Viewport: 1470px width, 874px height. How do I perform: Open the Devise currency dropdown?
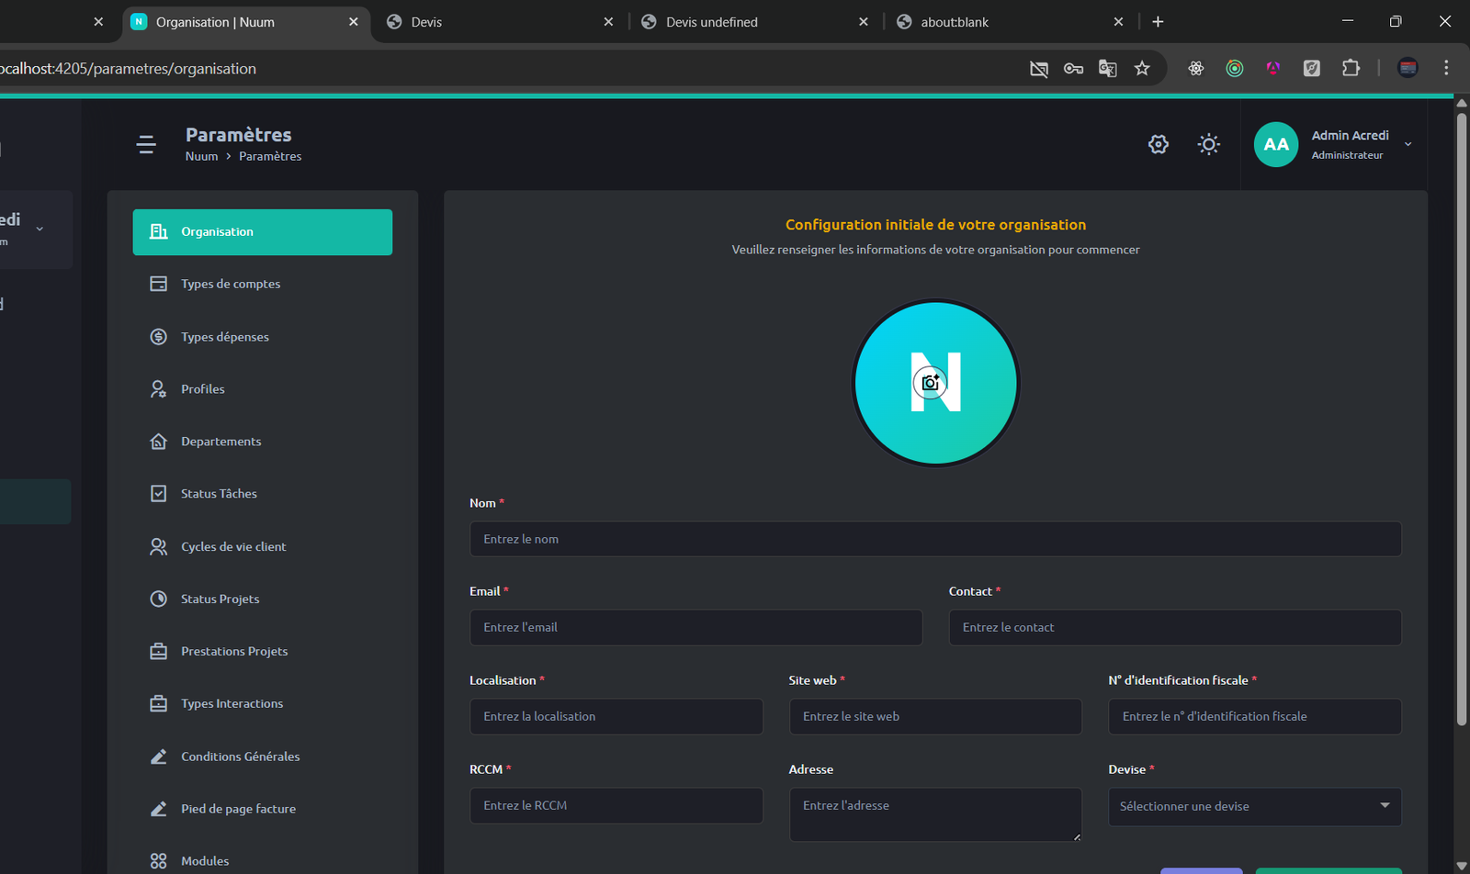[1254, 806]
